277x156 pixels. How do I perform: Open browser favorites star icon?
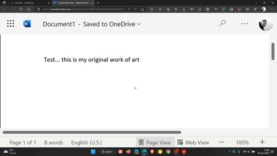160,9
